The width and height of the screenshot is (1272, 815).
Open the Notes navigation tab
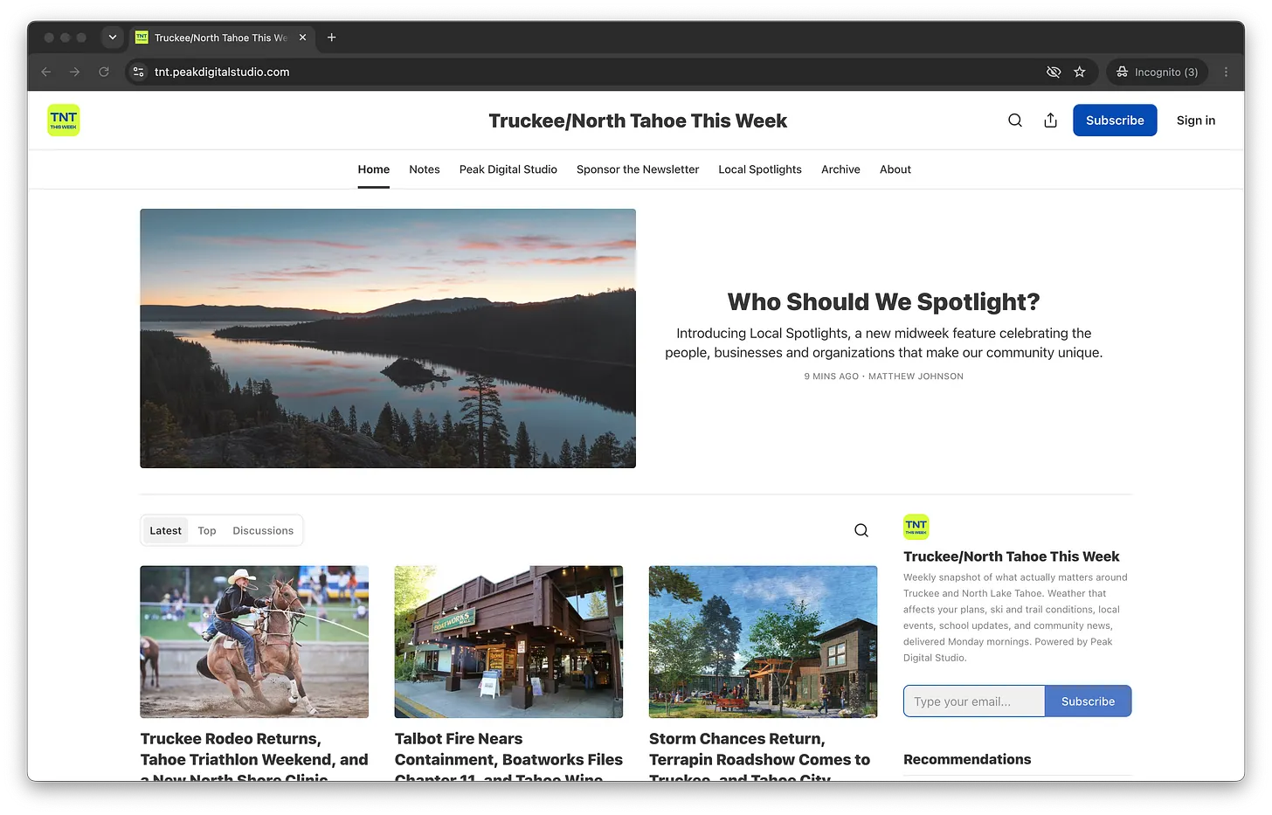pos(425,169)
